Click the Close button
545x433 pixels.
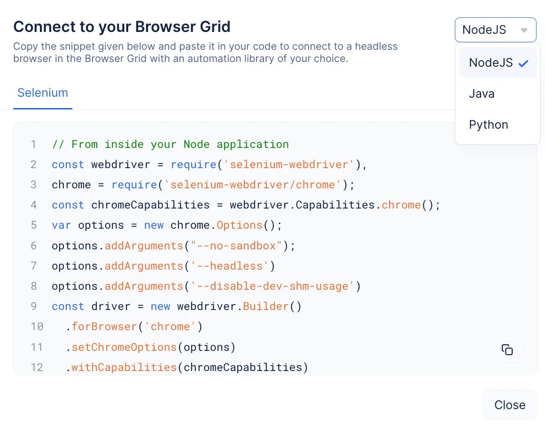pos(510,404)
